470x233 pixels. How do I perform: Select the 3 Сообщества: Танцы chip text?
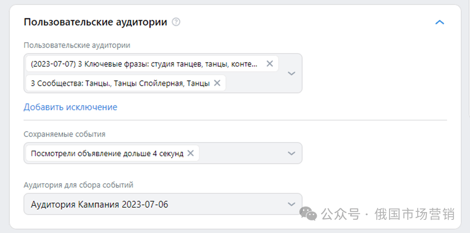(x=120, y=83)
